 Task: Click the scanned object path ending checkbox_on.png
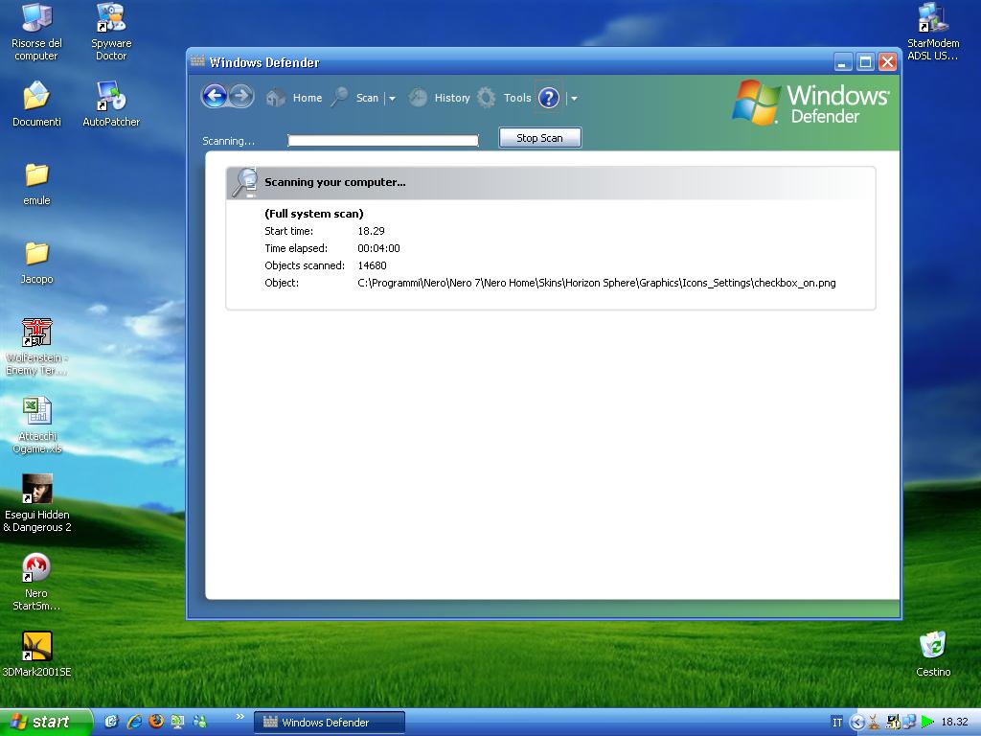597,283
